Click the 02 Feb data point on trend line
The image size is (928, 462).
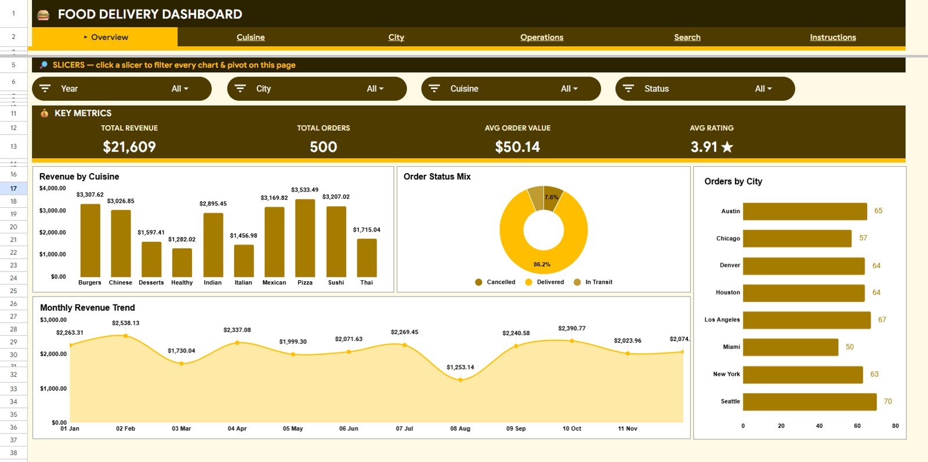click(x=125, y=336)
